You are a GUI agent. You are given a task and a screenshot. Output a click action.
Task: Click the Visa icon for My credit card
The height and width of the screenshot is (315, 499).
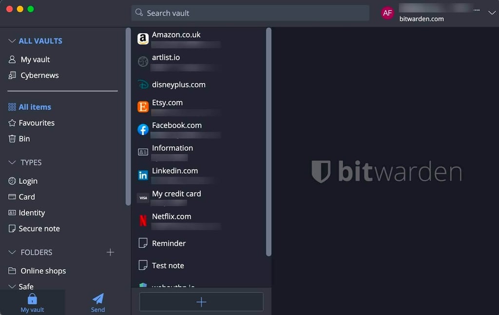coord(143,198)
